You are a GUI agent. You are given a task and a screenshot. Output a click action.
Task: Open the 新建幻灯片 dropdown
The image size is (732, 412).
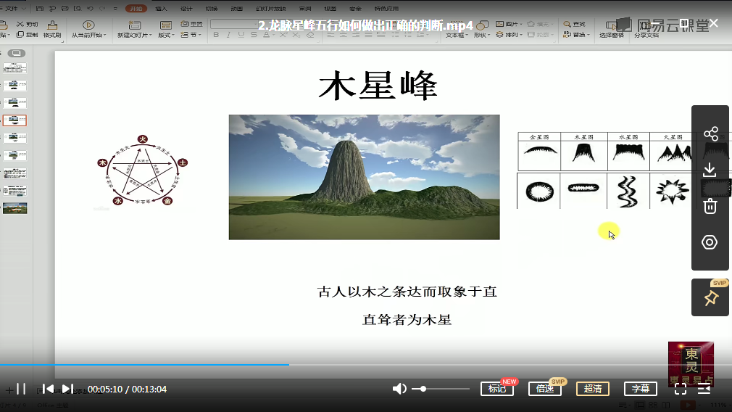[x=135, y=30]
